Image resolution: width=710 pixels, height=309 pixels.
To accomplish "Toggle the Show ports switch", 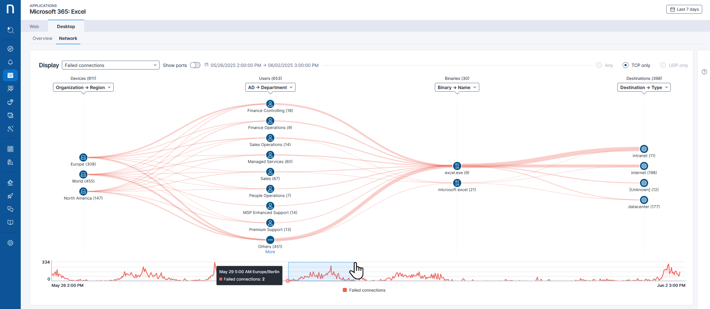I will (195, 65).
